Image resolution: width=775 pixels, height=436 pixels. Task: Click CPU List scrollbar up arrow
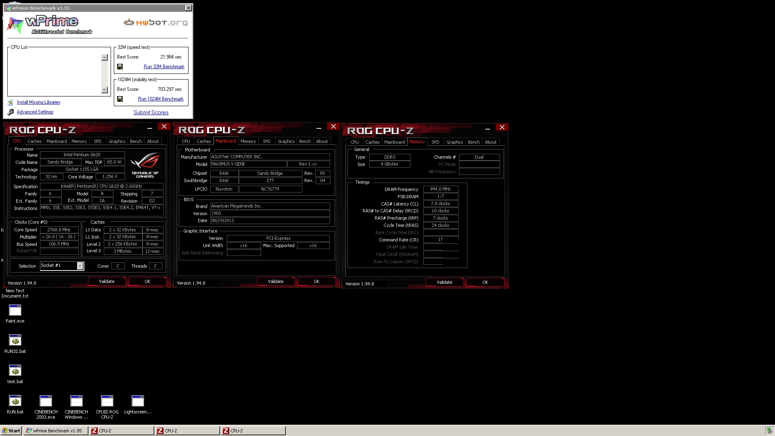coord(105,57)
